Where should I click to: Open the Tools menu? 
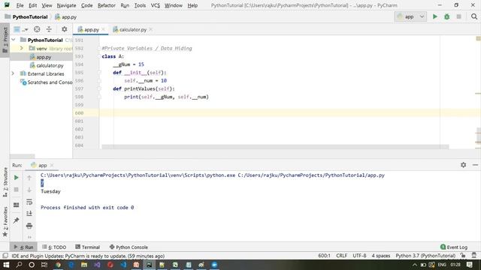coord(140,5)
